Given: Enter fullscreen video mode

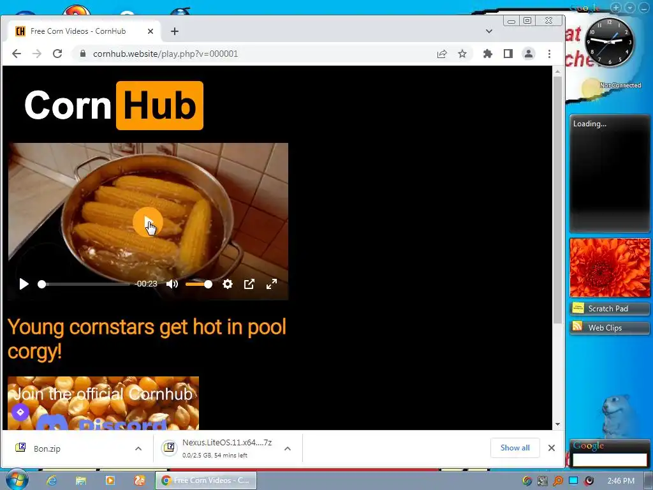Looking at the screenshot, I should coord(272,284).
